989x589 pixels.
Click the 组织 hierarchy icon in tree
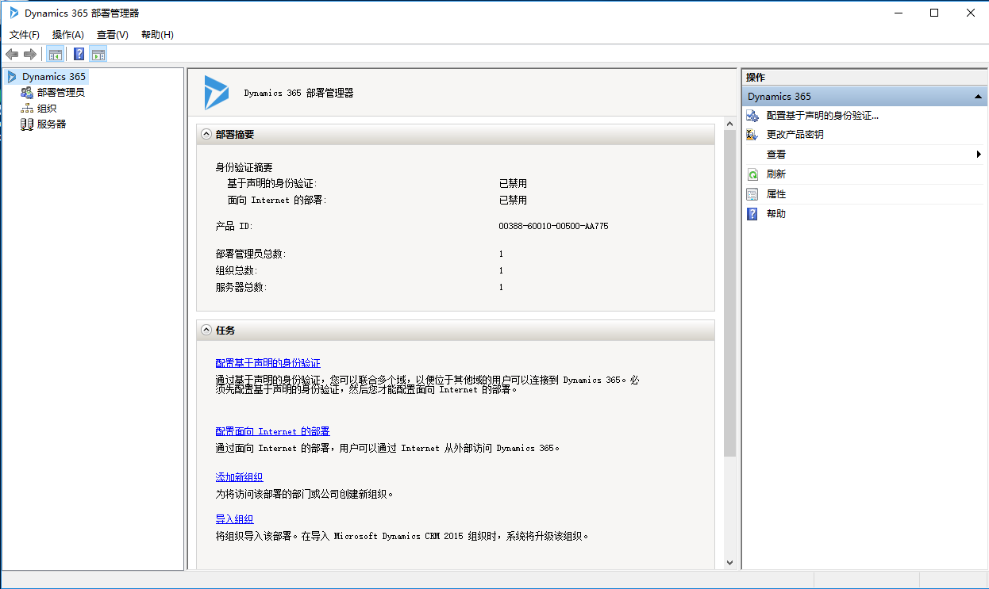pos(27,109)
